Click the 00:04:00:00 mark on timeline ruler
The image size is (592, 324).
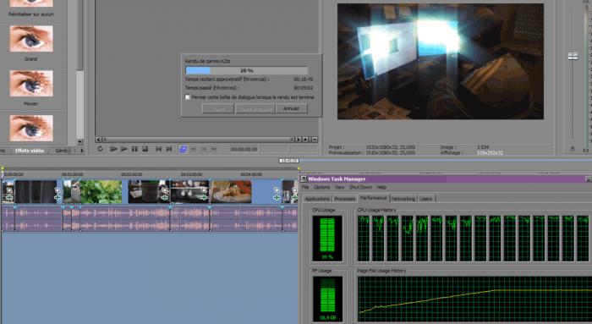coord(251,174)
